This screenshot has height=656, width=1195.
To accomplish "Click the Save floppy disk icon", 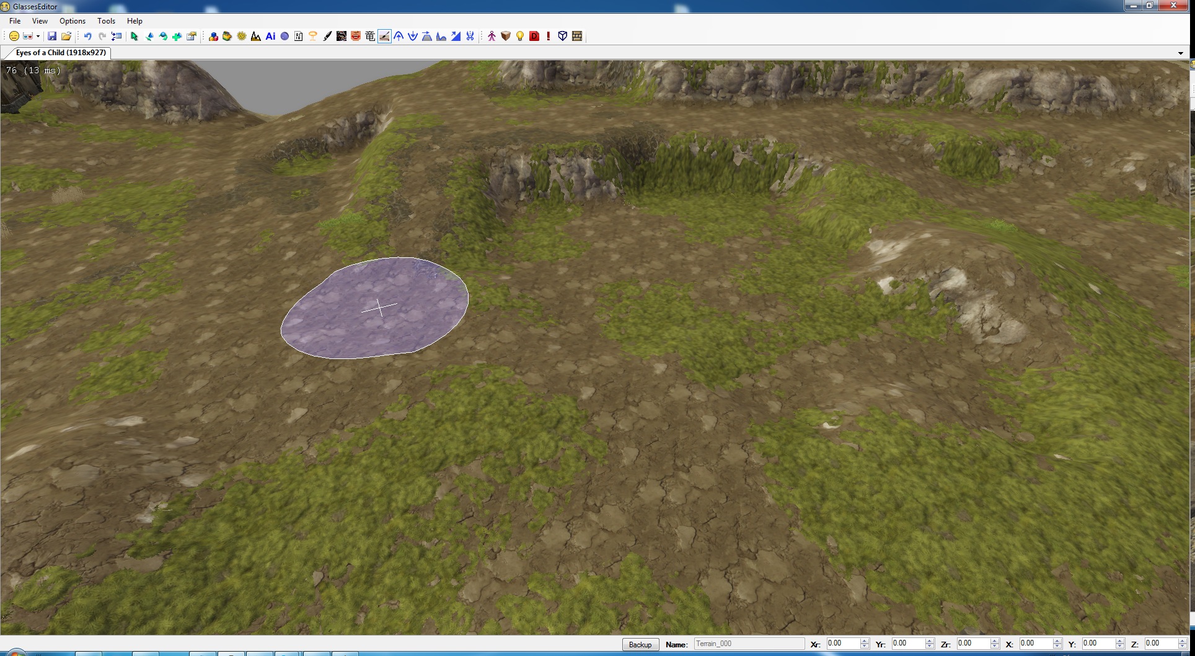I will click(x=52, y=37).
